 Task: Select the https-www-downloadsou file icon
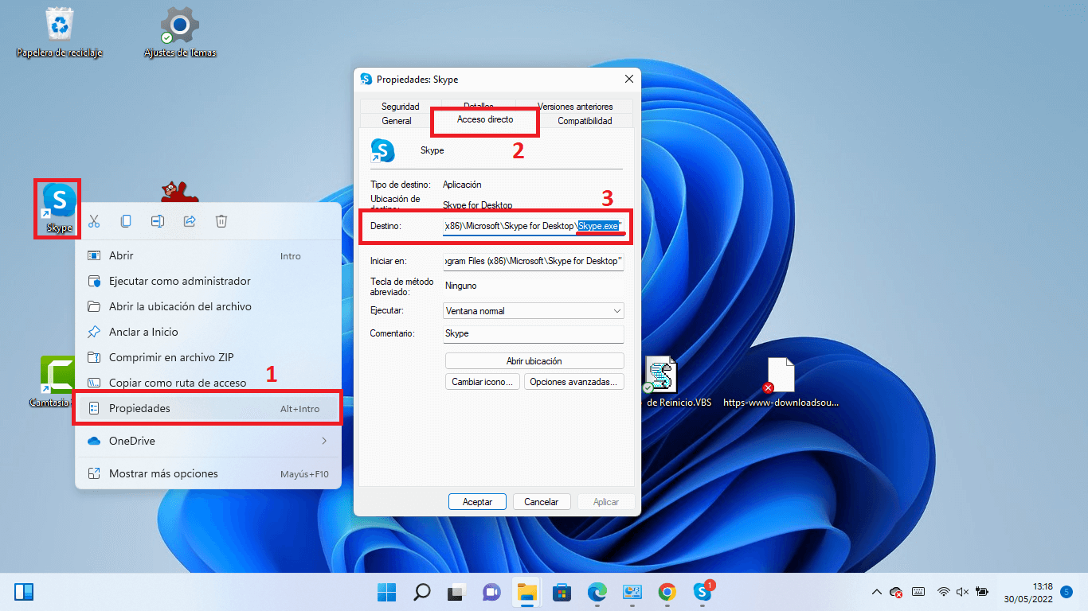tap(781, 381)
